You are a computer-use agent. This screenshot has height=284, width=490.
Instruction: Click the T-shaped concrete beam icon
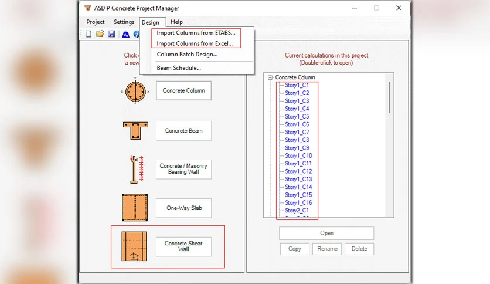(135, 130)
